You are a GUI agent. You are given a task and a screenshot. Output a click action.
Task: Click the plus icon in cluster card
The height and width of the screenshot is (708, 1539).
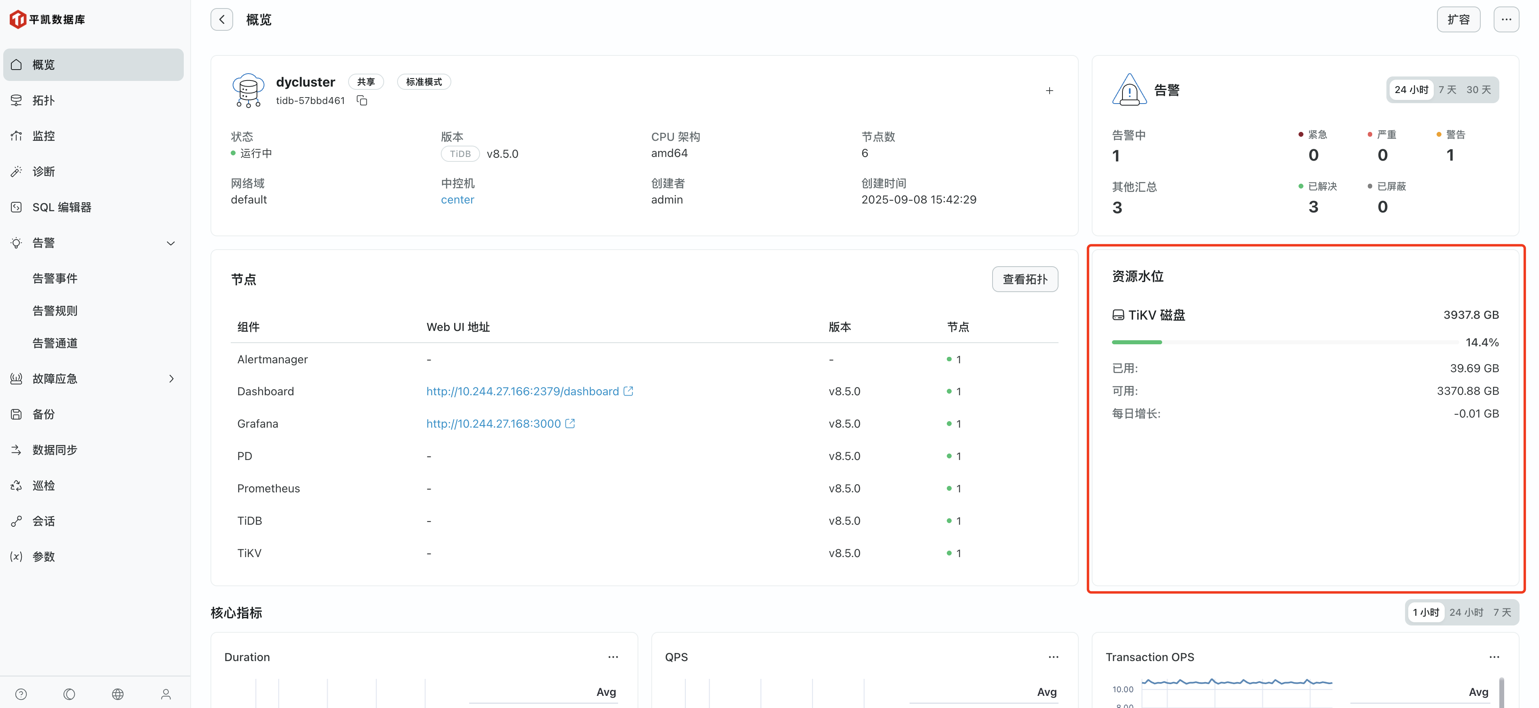(1049, 91)
